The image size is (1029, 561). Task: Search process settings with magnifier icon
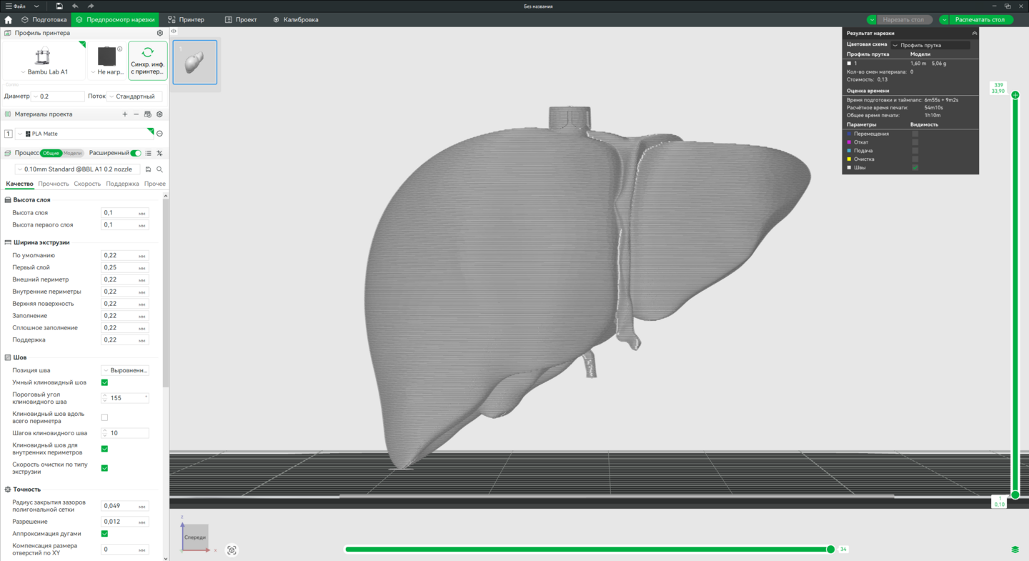tap(159, 169)
